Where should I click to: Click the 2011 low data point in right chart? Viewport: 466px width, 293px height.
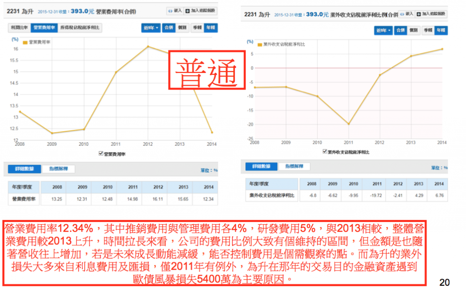pos(349,124)
